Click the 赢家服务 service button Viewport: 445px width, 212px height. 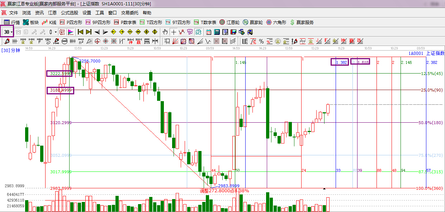pos(302,22)
